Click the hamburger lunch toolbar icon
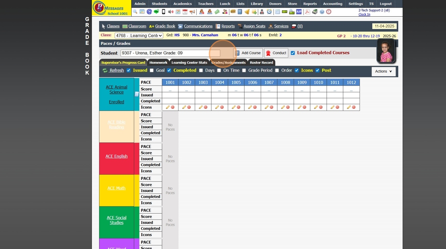 (x=233, y=12)
